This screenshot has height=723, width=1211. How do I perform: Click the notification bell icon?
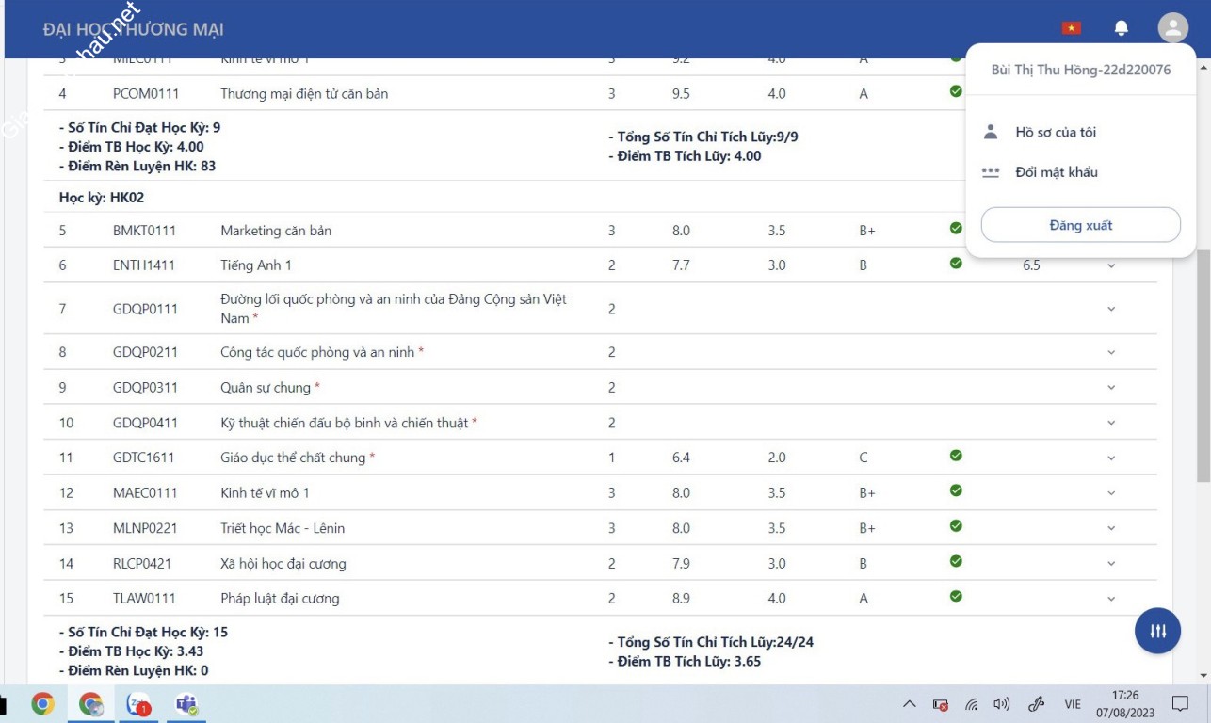click(1121, 28)
